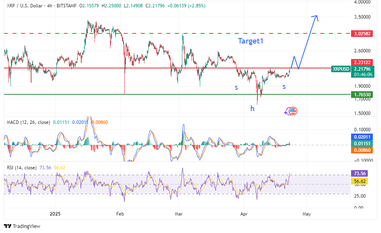This screenshot has height=233, width=381.
Task: Select the open value O2.15579
Action: click(89, 5)
